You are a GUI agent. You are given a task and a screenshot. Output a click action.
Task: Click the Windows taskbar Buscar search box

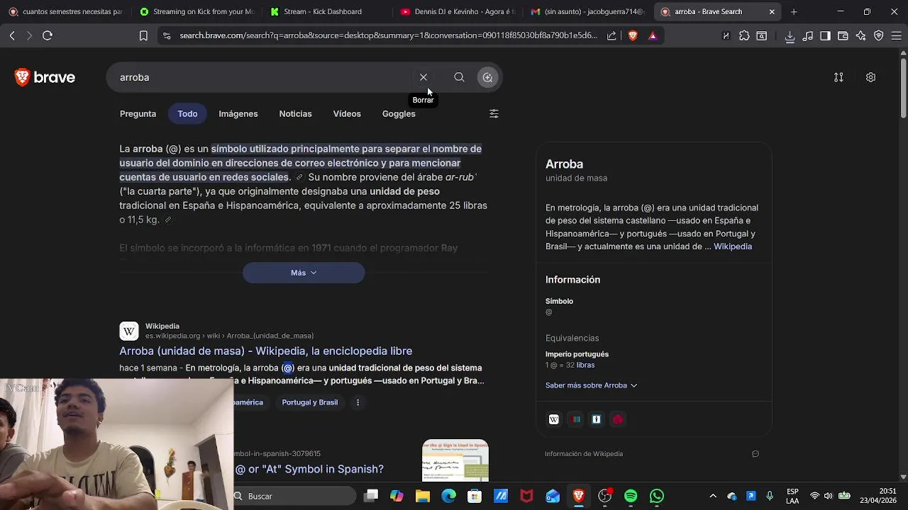click(x=294, y=496)
